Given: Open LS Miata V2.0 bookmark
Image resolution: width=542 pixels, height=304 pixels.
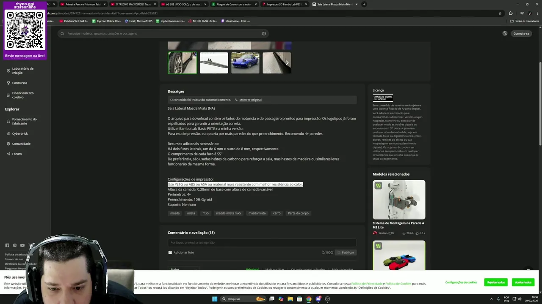Looking at the screenshot, I should [x=74, y=21].
